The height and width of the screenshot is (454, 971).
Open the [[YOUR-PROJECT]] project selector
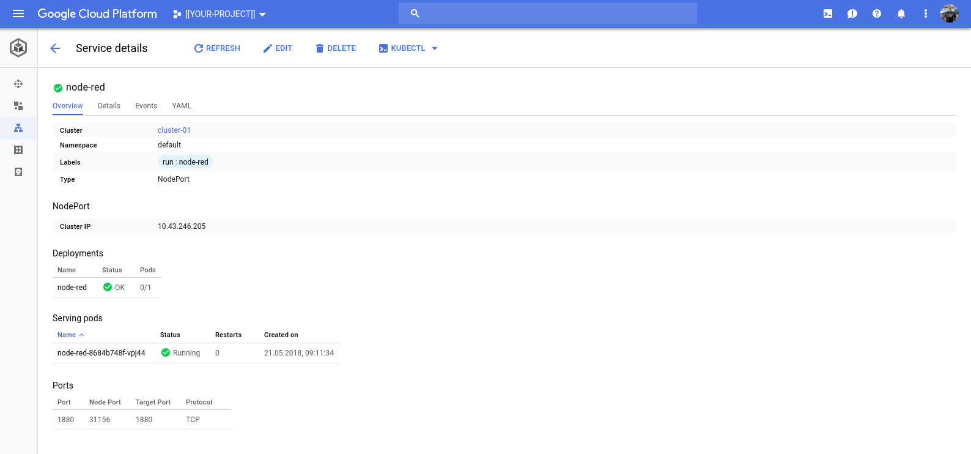pyautogui.click(x=220, y=14)
